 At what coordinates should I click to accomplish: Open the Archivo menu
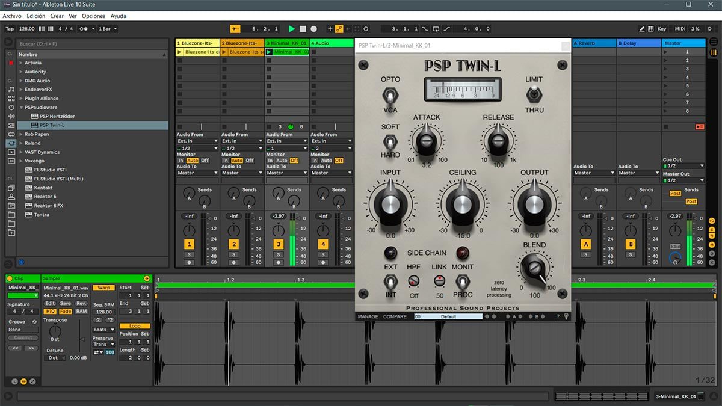coord(12,16)
